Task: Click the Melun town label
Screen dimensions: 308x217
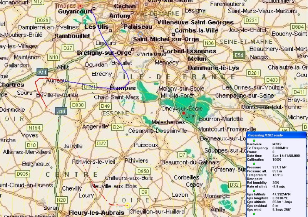Action: 197,59
